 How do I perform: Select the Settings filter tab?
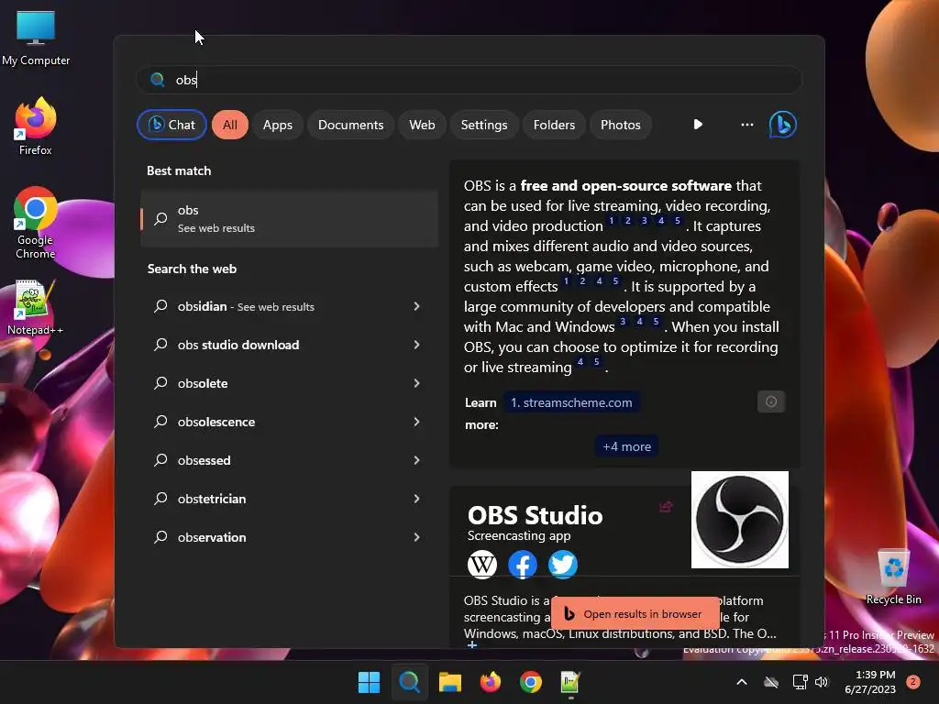(484, 125)
